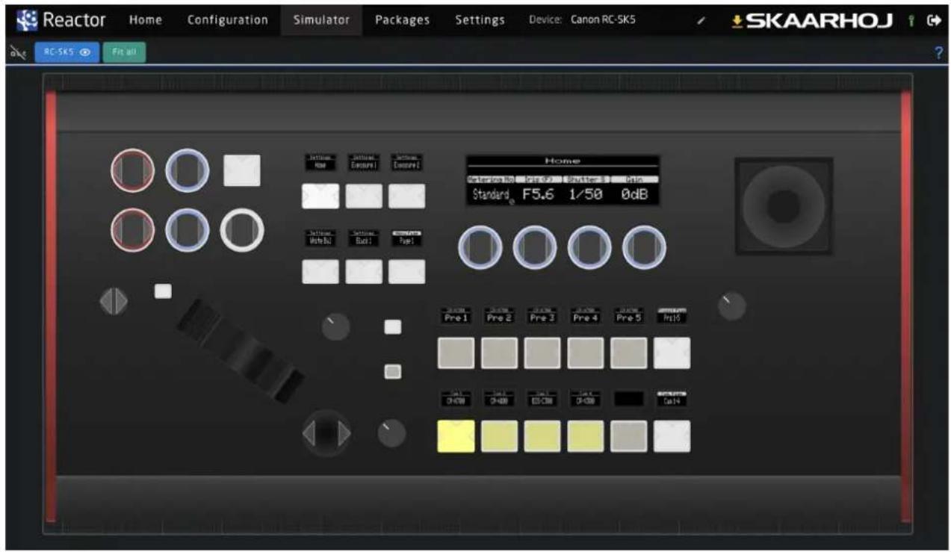Click the button under the Page 1 label
This screenshot has height=552, width=951.
(x=407, y=272)
